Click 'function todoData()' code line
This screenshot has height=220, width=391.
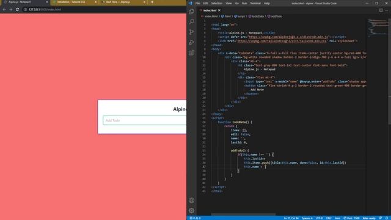235,122
